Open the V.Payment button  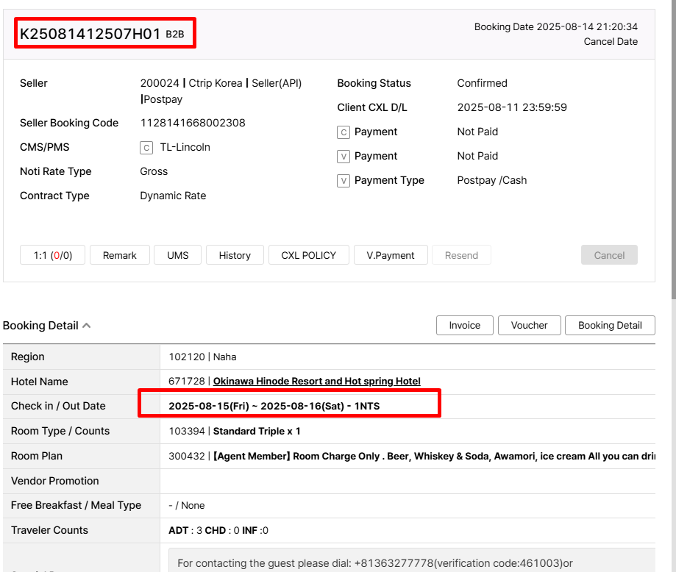(x=390, y=255)
